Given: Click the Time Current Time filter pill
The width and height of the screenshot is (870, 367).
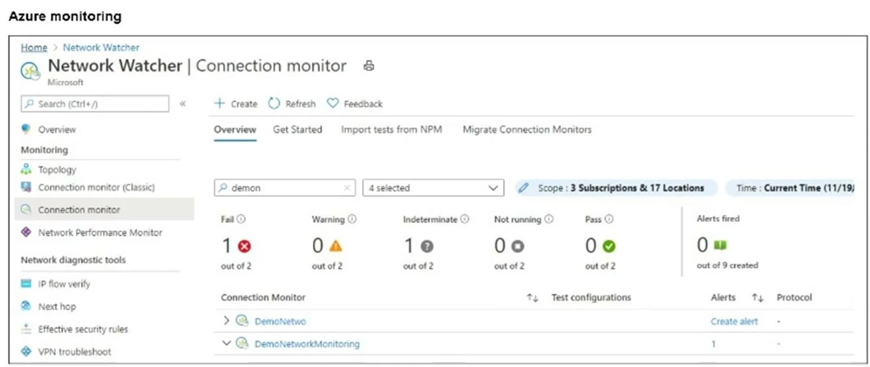Looking at the screenshot, I should (790, 188).
